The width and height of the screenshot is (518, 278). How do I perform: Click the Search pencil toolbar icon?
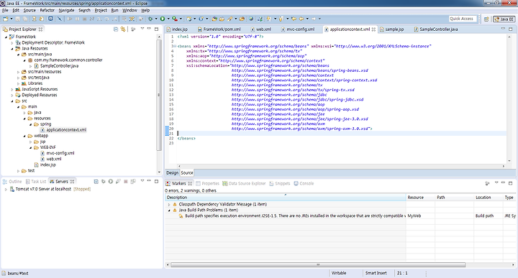230,19
